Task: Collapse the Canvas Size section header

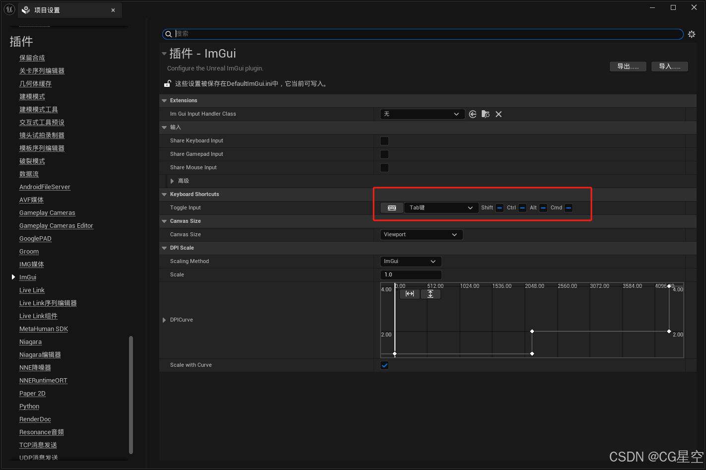Action: coord(164,221)
